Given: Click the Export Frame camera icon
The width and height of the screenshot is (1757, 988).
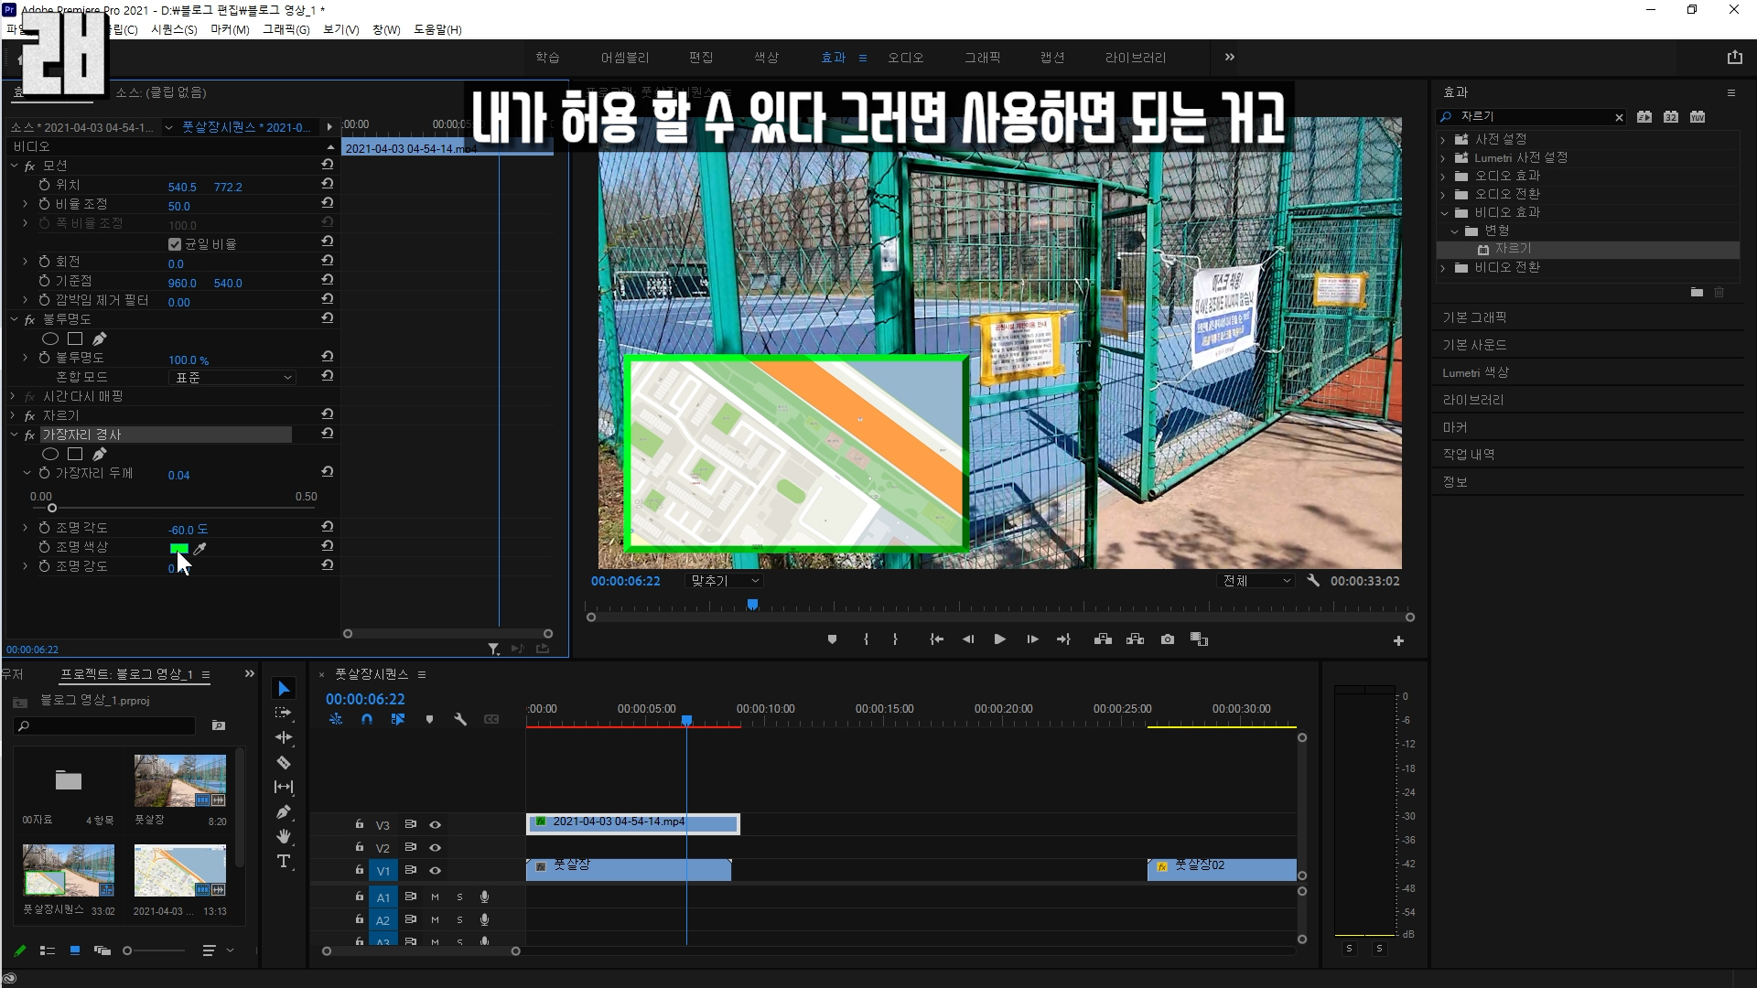Looking at the screenshot, I should tap(1168, 639).
